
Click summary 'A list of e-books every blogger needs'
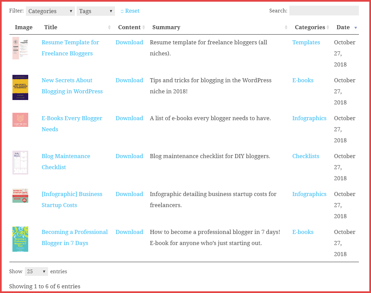(x=210, y=118)
